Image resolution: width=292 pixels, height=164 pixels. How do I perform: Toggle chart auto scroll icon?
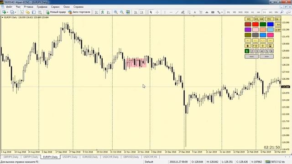coord(136,12)
